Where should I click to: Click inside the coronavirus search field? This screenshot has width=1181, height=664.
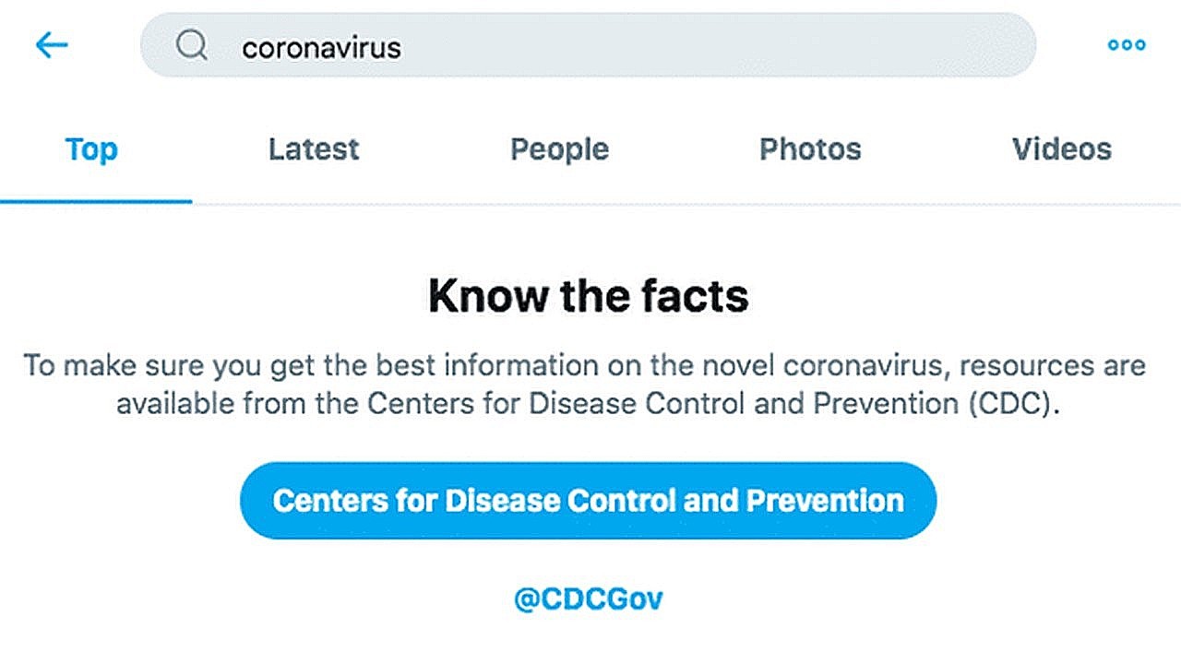point(588,45)
